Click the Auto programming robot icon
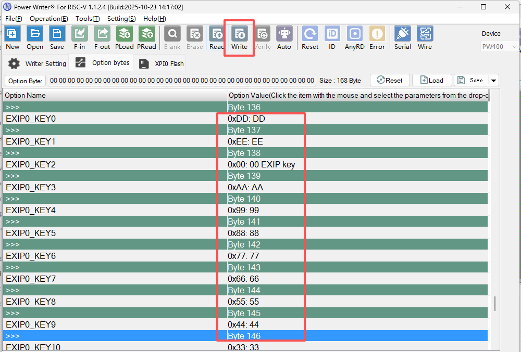 284,34
